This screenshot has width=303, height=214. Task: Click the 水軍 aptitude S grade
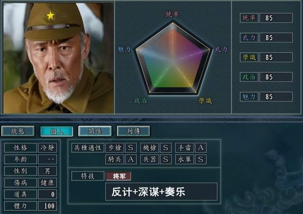click(x=201, y=159)
